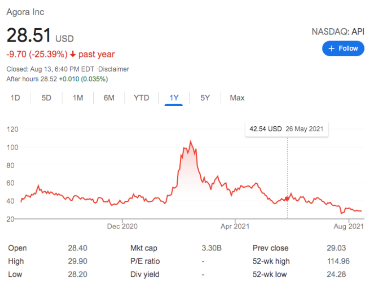The height and width of the screenshot is (290, 379).
Task: Click the Closed: Aug 13 timestamp text
Action: coord(50,69)
